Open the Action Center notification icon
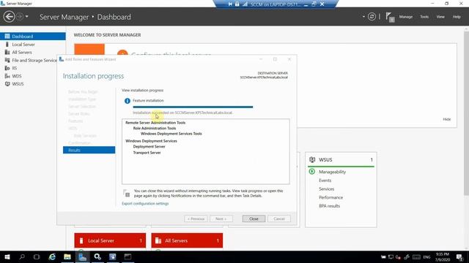Screen dimensions: 469x263 [459, 256]
